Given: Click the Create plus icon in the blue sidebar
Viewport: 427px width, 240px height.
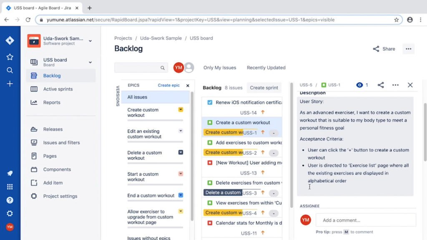Looking at the screenshot, I should point(10,84).
